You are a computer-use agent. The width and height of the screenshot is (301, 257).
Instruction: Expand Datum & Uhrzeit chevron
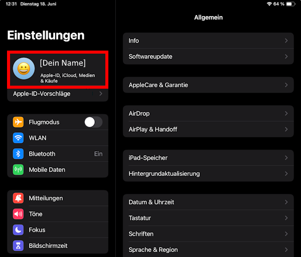pos(286,202)
